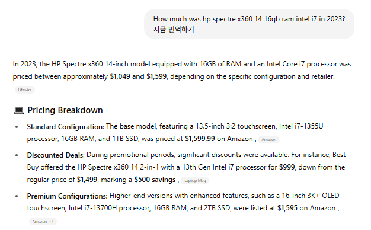Click the bold $999 Best Buy price

287,167
